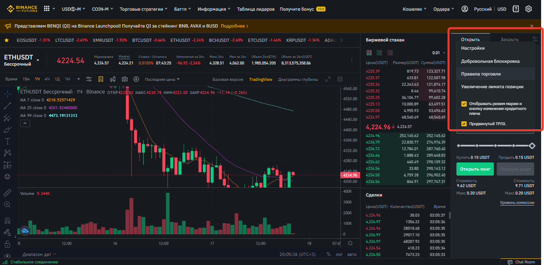The width and height of the screenshot is (544, 265).
Task: Click the Открыть шорт button
Action: point(516,169)
